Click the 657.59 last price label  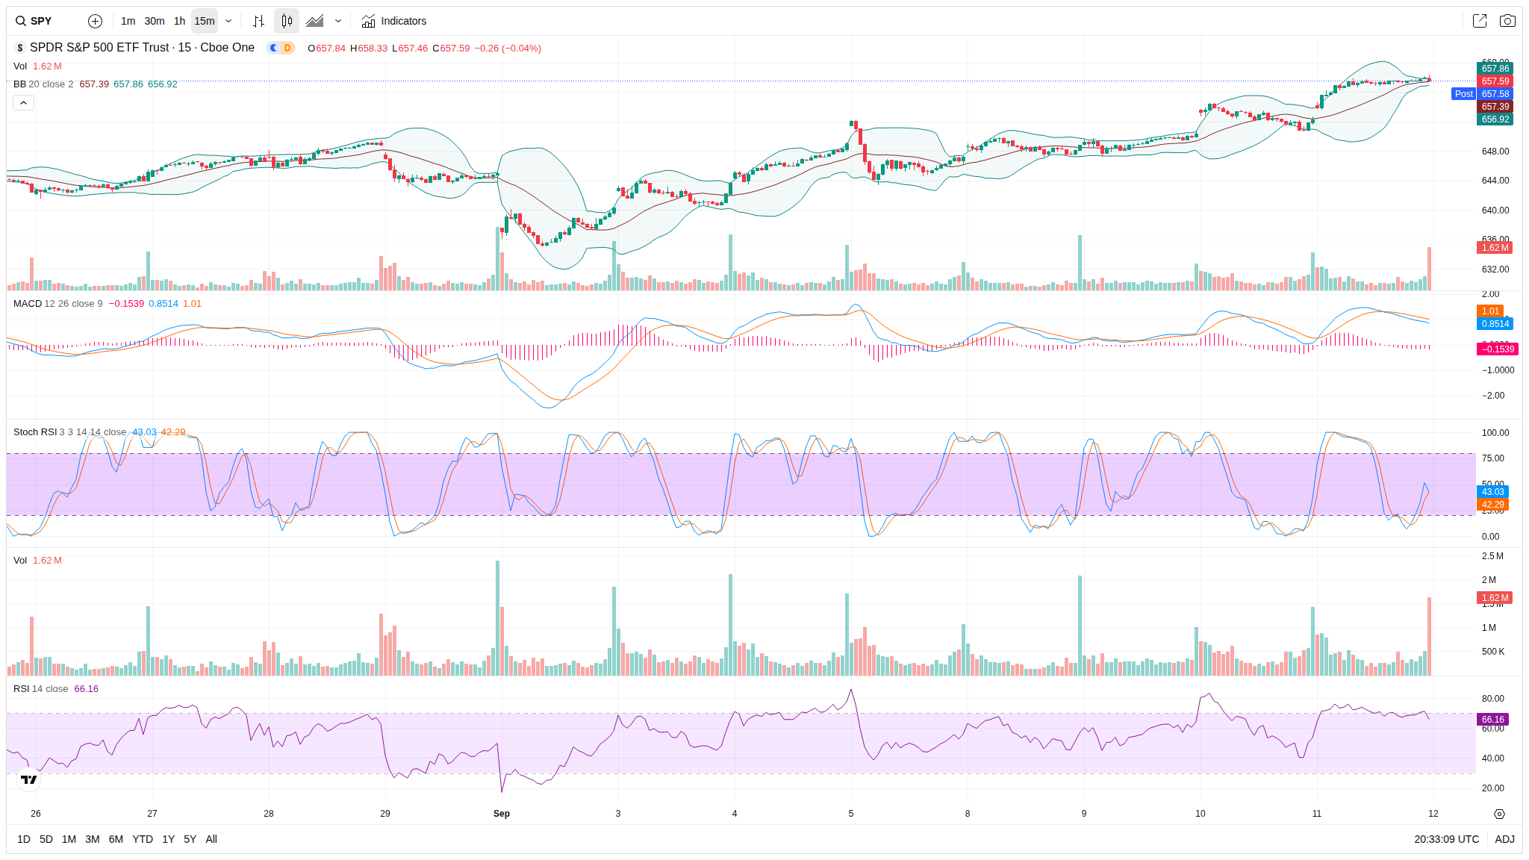coord(1495,81)
